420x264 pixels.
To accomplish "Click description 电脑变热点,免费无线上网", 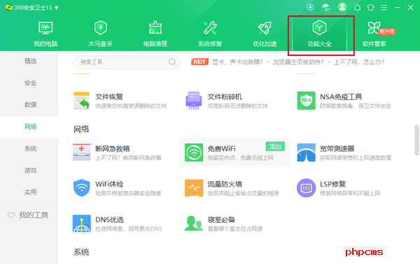I will (241, 158).
